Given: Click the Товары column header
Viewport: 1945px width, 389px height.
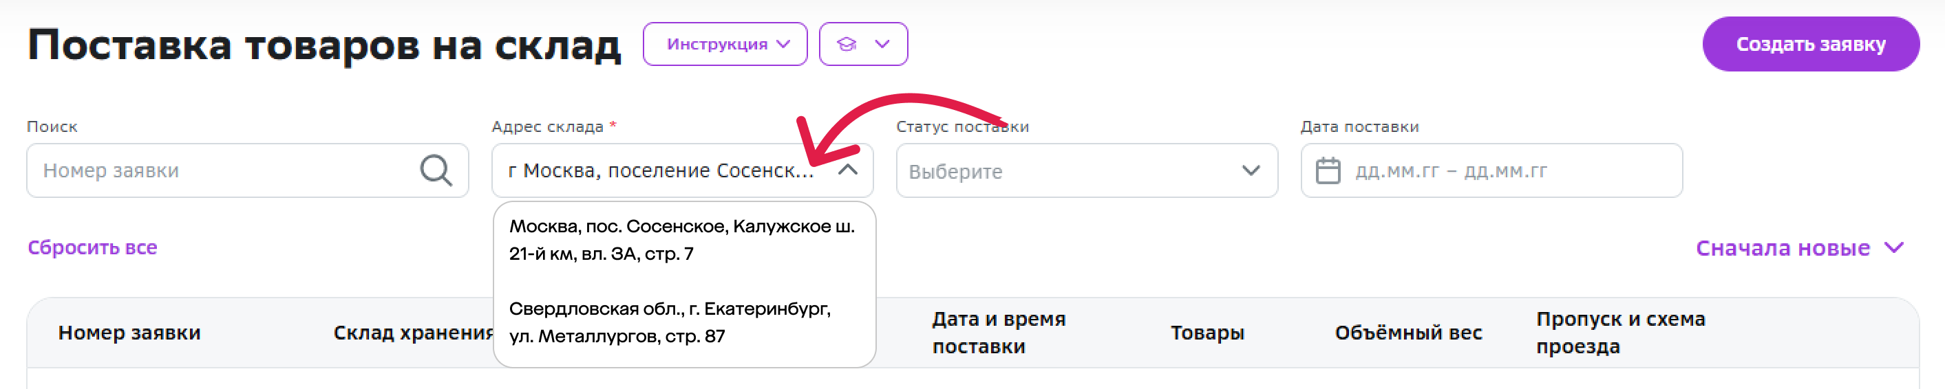Looking at the screenshot, I should 1207,333.
